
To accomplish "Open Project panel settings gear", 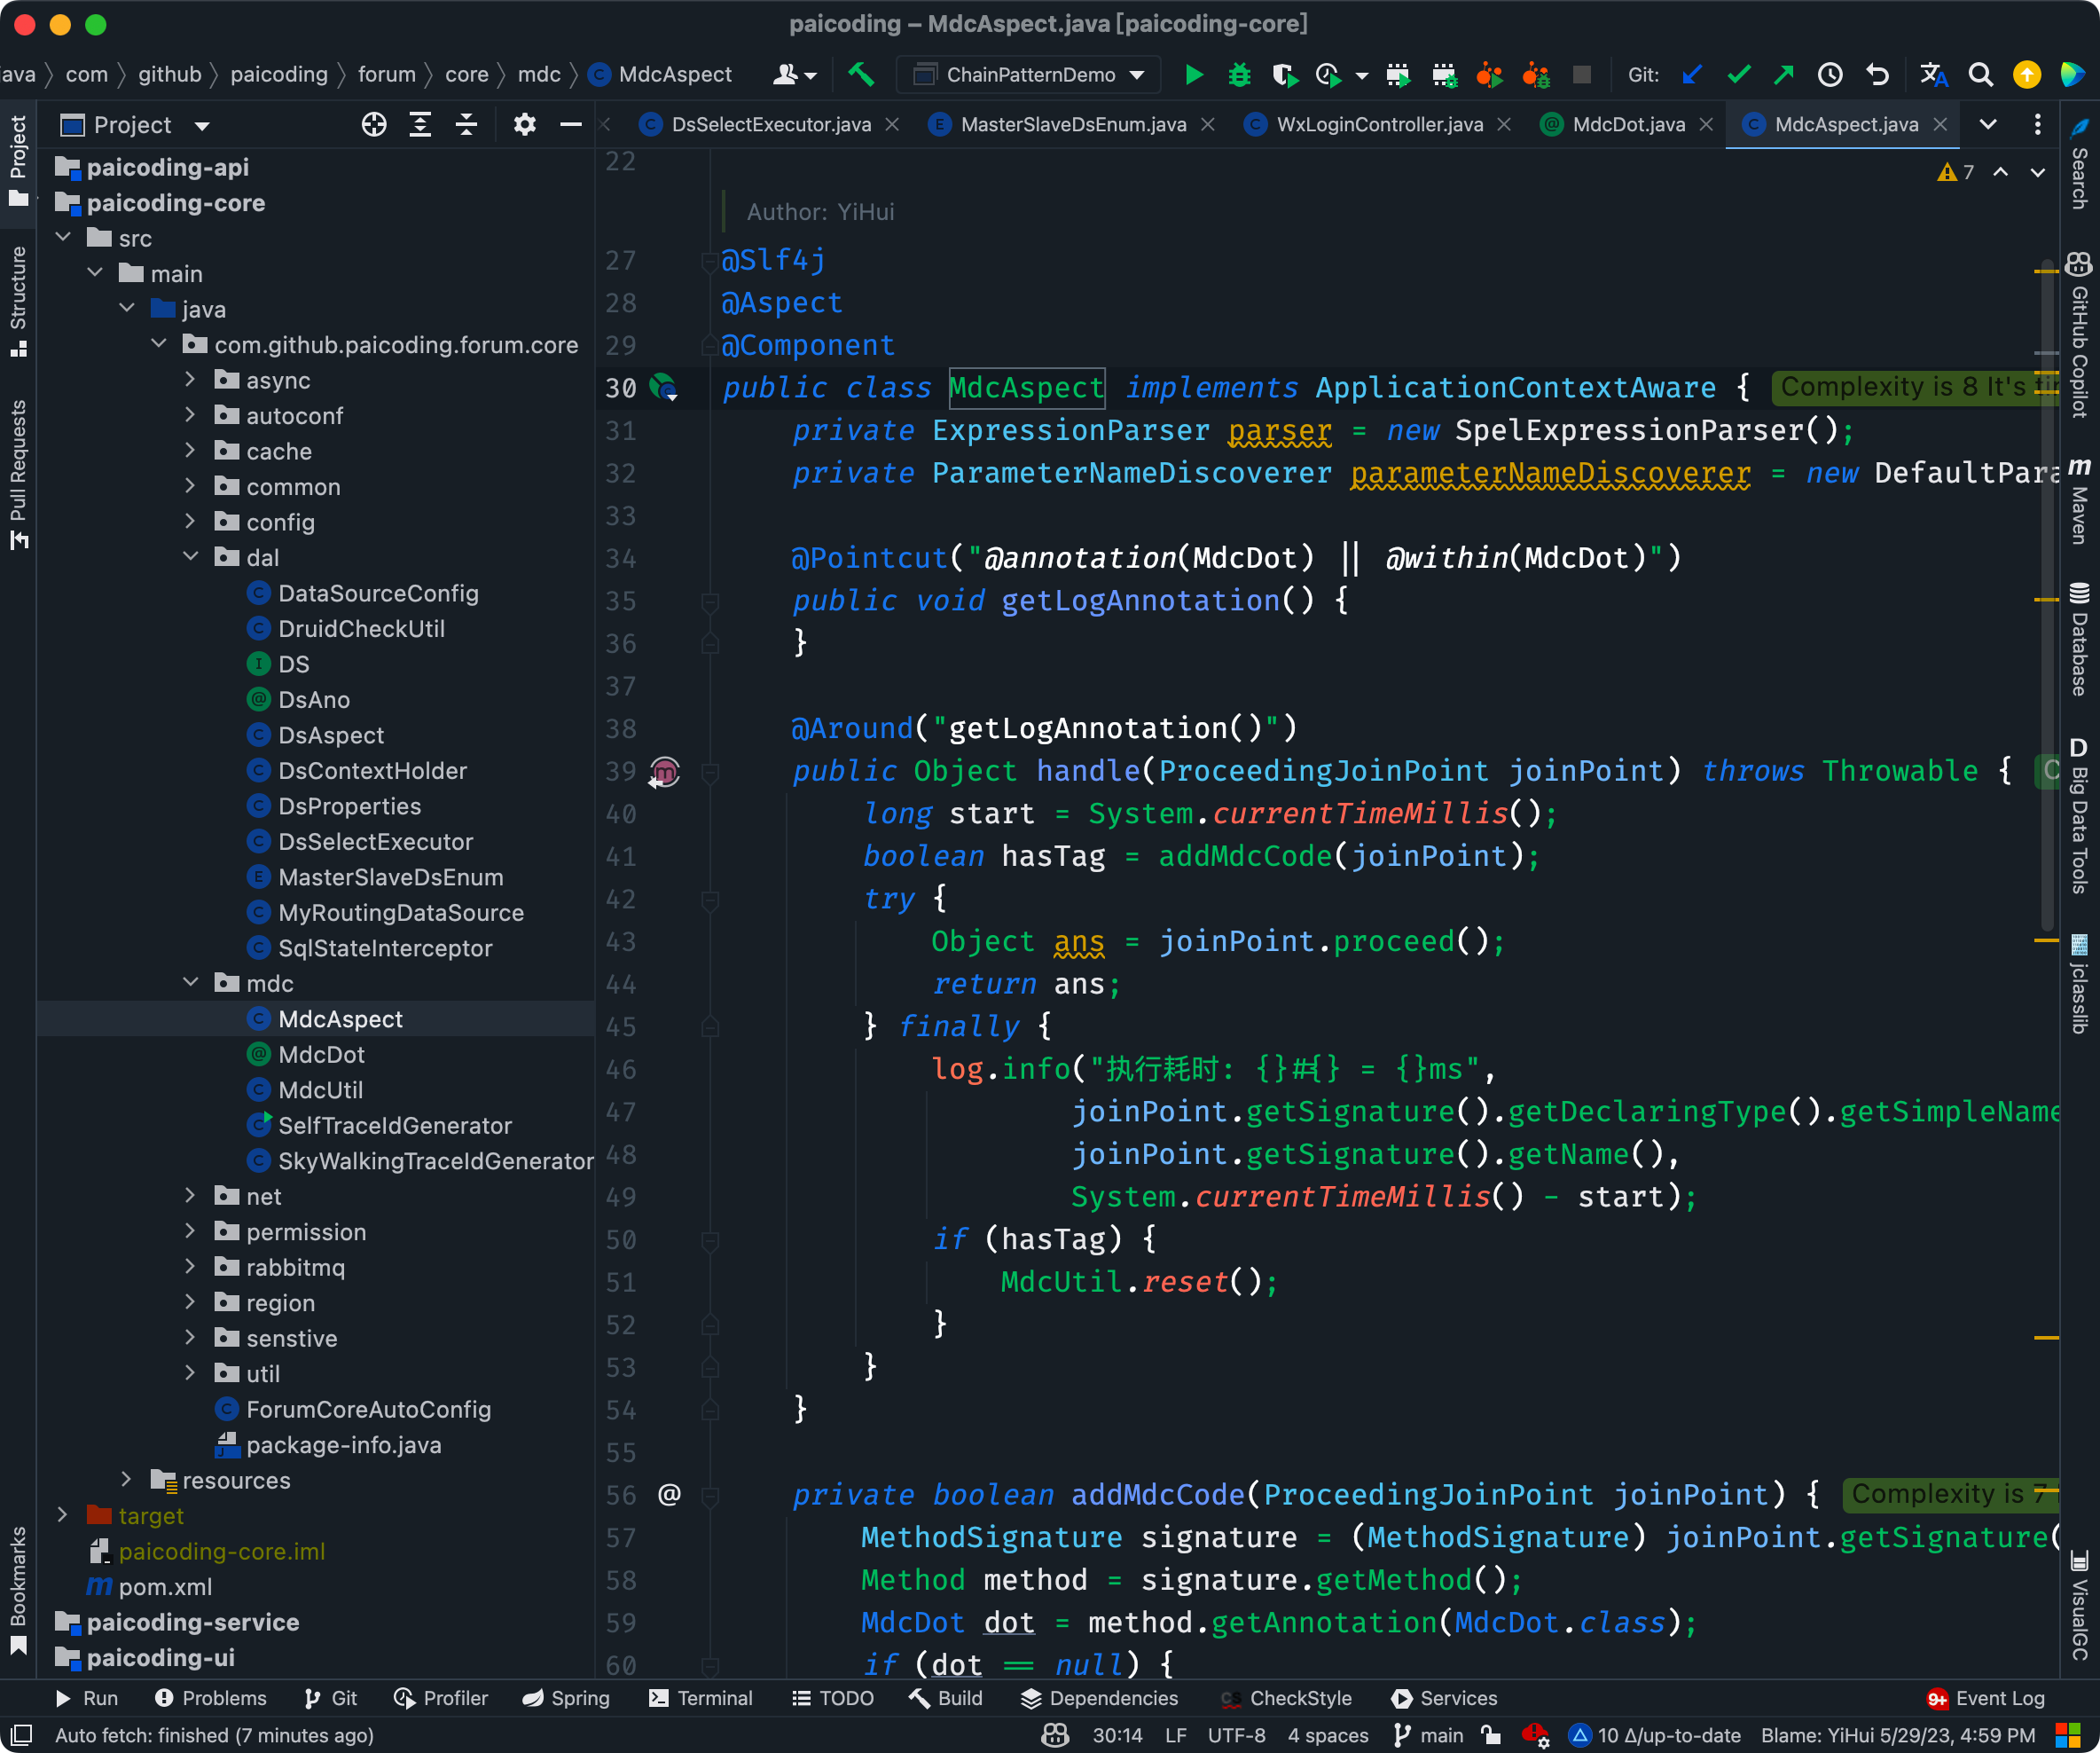I will [524, 125].
